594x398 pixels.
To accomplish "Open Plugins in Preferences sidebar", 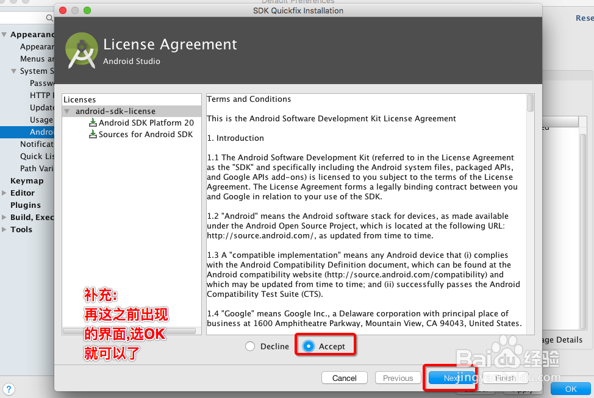I will (26, 205).
